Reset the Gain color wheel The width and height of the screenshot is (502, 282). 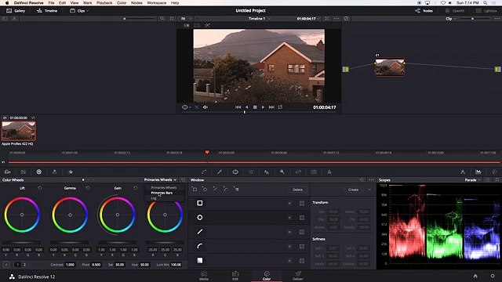point(136,188)
